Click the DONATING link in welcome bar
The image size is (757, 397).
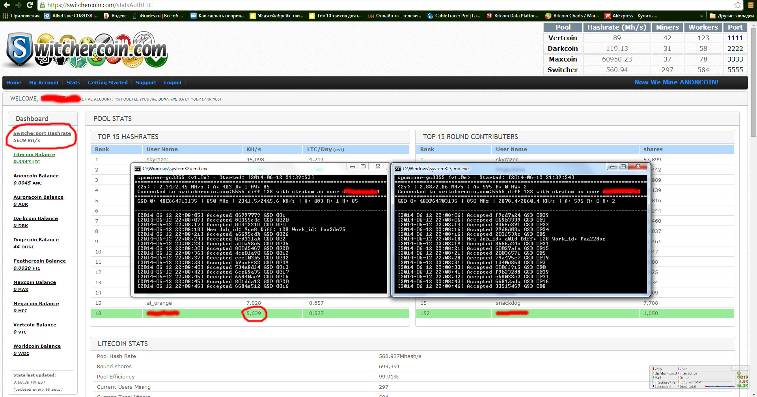tap(168, 99)
